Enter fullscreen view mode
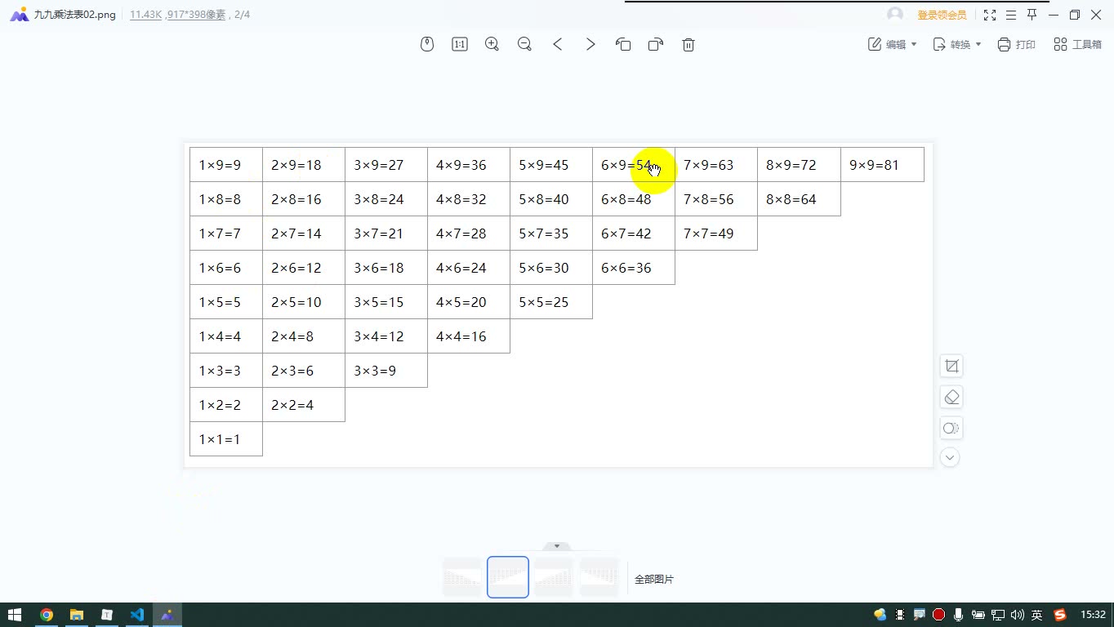The width and height of the screenshot is (1114, 627). point(990,15)
